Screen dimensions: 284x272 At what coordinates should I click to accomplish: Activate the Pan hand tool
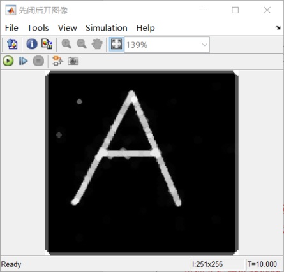(97, 44)
